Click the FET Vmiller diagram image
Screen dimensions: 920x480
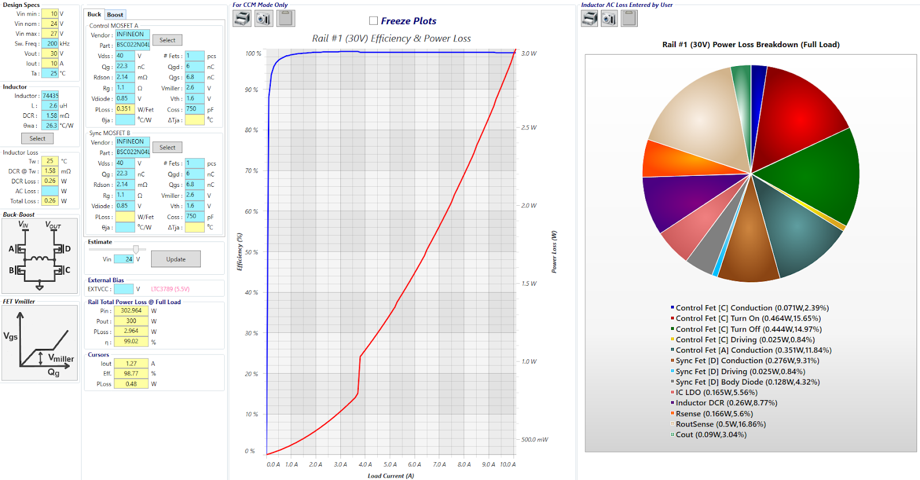[40, 343]
